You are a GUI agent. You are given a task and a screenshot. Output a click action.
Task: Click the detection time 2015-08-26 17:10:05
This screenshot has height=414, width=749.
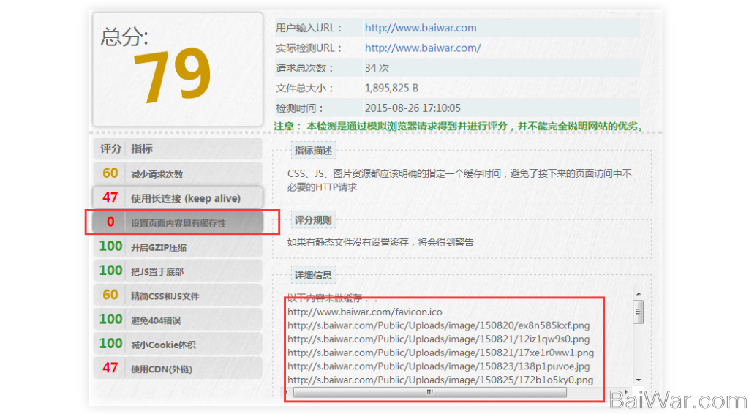[413, 108]
